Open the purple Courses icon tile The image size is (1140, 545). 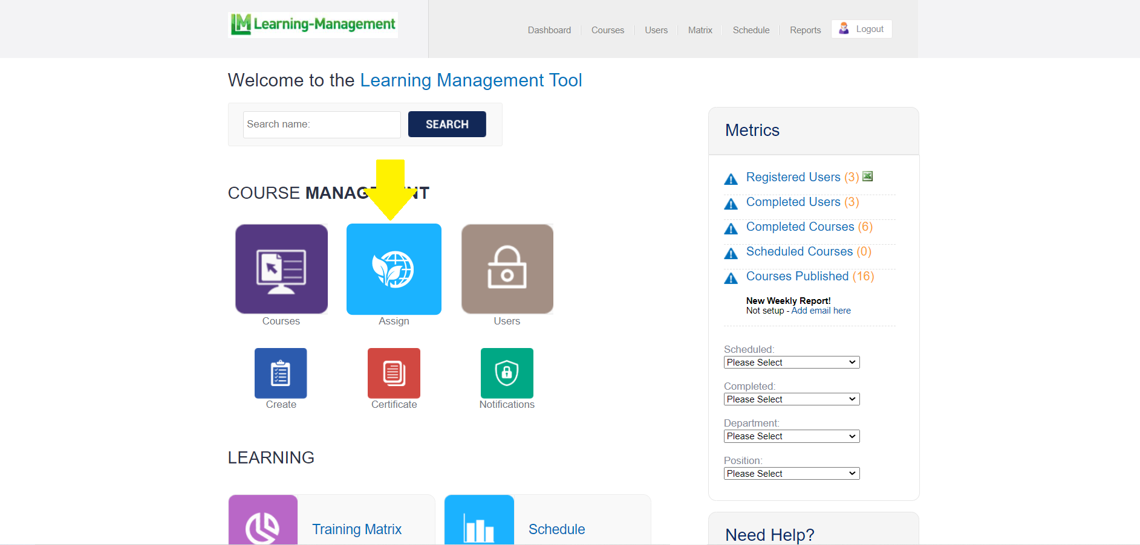[281, 269]
